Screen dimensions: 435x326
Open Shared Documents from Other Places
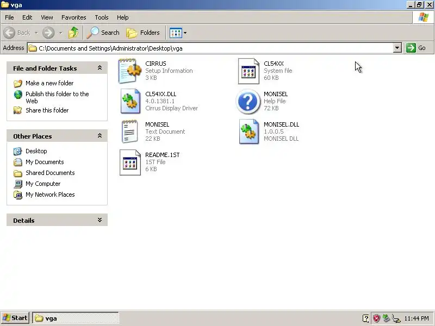coord(50,173)
